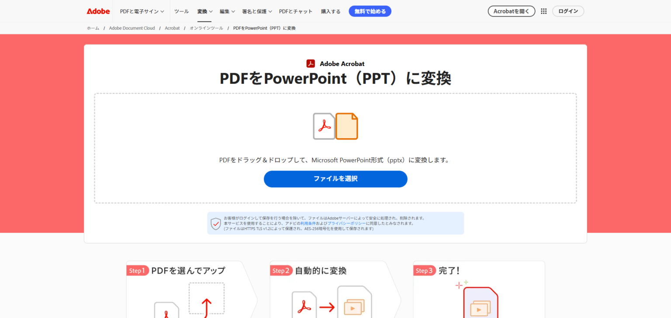Open the 編集 dropdown

click(227, 11)
